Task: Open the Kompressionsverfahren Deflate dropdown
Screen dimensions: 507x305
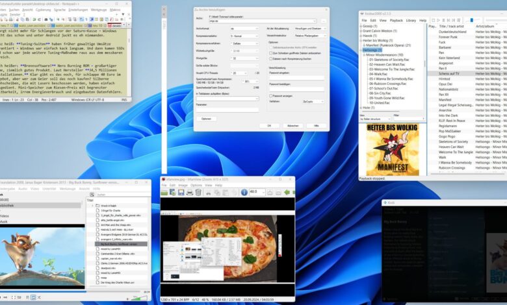Action: click(x=244, y=43)
